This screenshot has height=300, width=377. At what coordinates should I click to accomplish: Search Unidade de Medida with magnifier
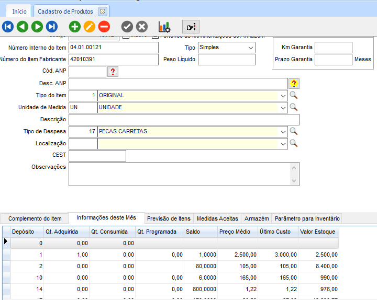(294, 107)
